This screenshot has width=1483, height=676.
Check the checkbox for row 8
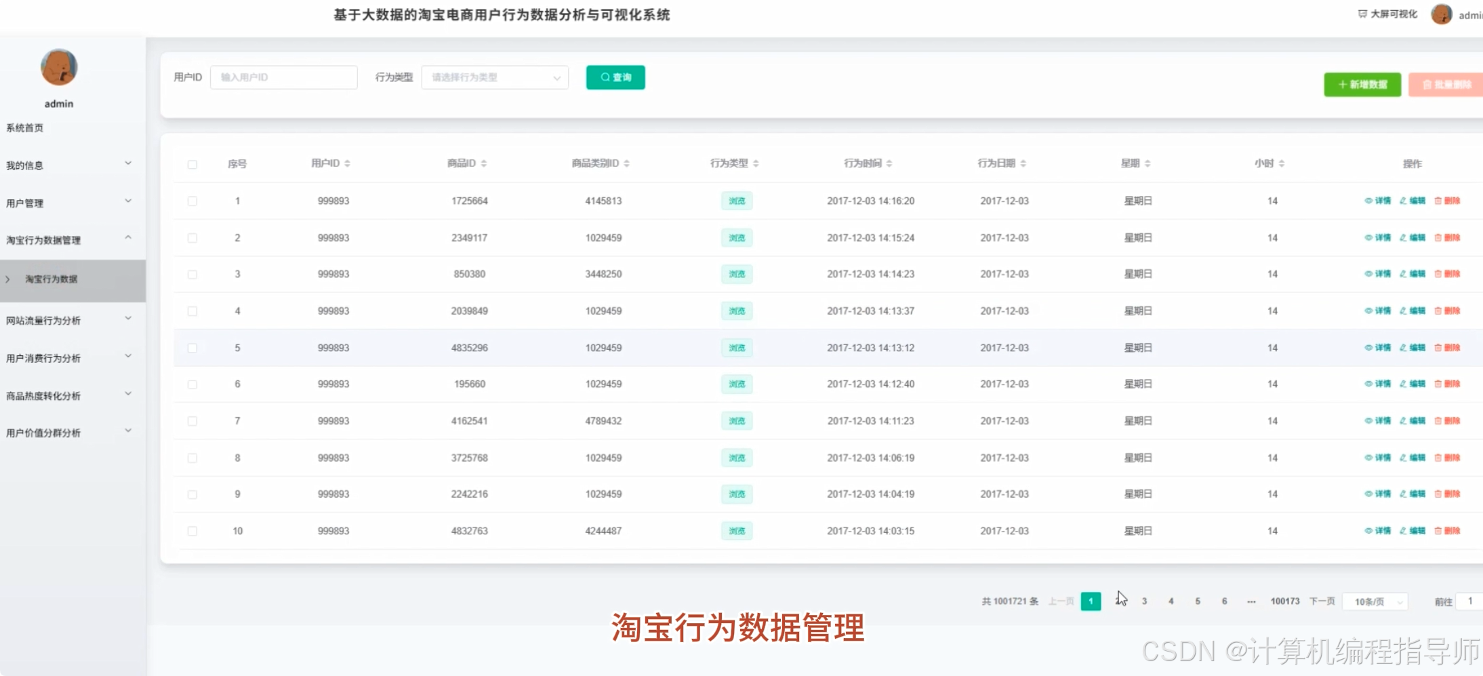pyautogui.click(x=192, y=458)
